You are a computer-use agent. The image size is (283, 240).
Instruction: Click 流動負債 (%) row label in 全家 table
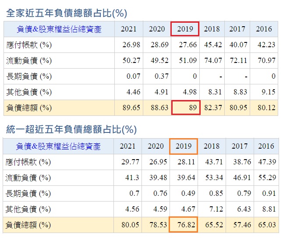(x=29, y=61)
